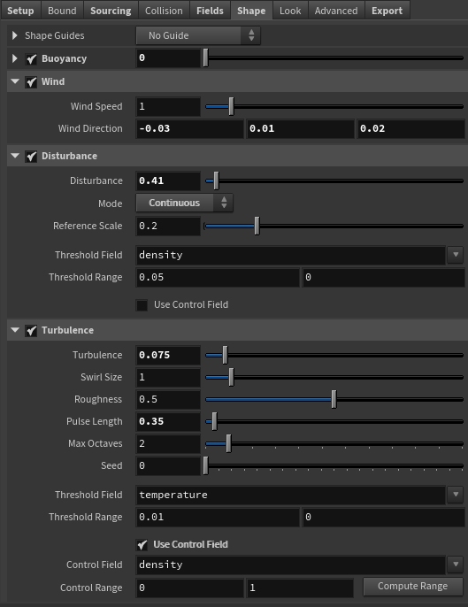Viewport: 468px width, 607px height.
Task: Open the Disturbance Threshold Field dropdown arrow
Action: (x=456, y=255)
